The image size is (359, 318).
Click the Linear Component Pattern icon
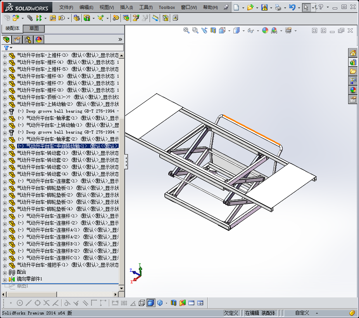coord(39,18)
